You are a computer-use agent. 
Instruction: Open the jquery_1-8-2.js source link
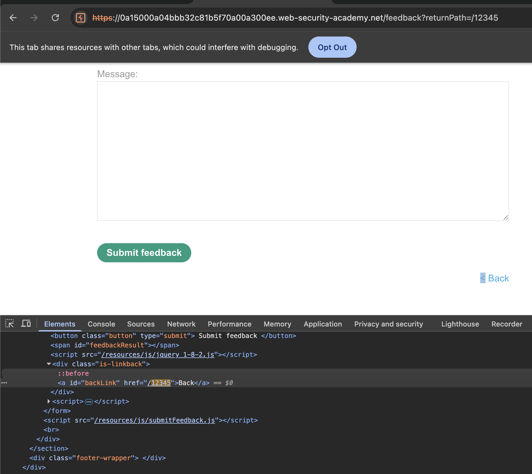tap(158, 355)
